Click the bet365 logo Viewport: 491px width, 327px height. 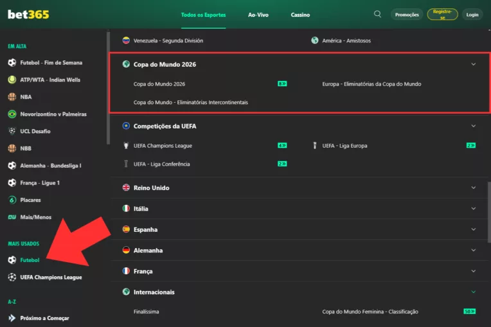[28, 14]
